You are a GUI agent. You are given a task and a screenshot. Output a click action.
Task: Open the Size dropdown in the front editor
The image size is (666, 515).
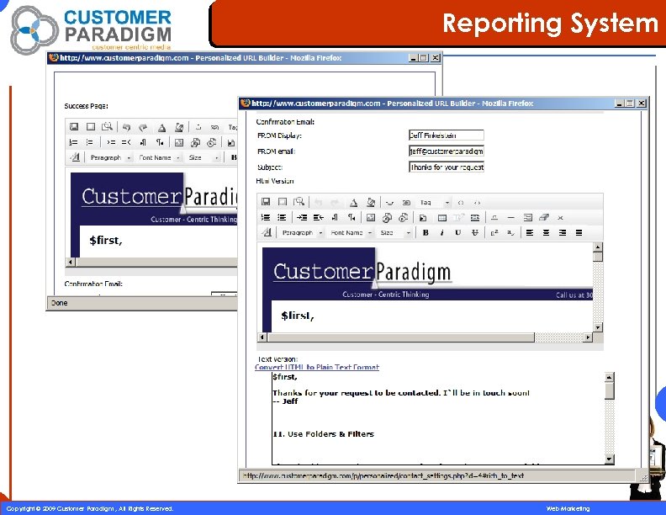[395, 232]
